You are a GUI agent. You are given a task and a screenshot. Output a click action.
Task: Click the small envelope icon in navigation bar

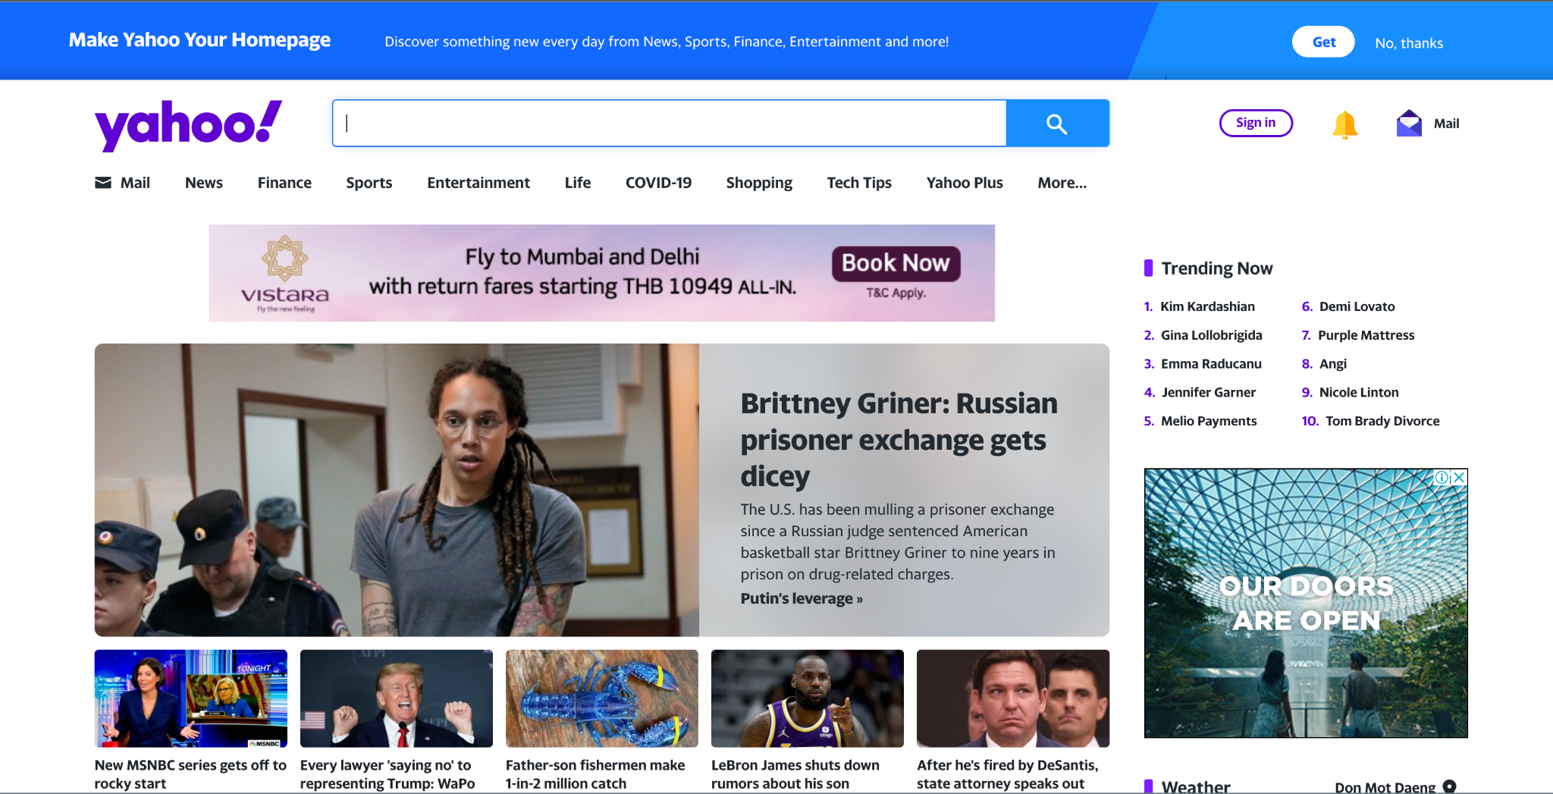point(103,183)
